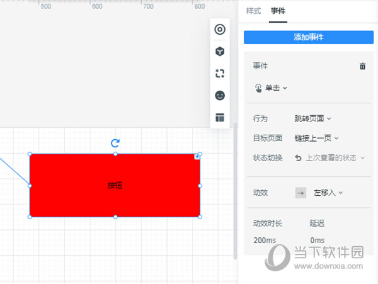This screenshot has height=284, width=378.
Task: Open the 上次查看的状态 state dropdown
Action: [x=329, y=158]
